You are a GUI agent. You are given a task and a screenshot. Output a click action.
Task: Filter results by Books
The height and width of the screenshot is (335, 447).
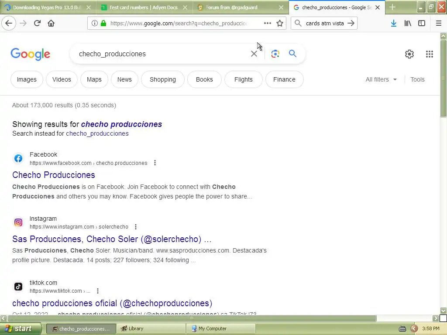[204, 79]
